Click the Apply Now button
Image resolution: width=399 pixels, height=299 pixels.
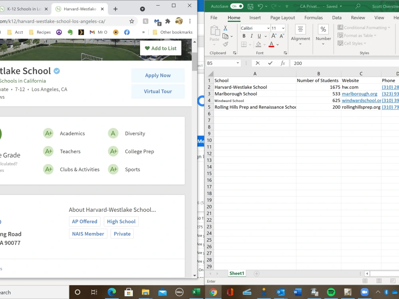(158, 75)
